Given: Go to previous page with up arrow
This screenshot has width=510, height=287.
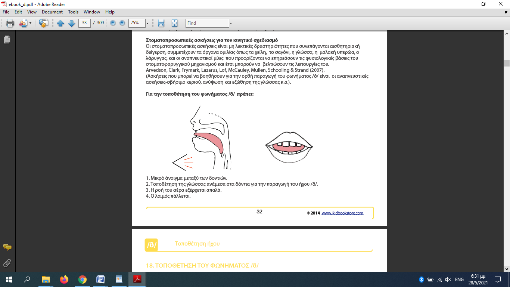Looking at the screenshot, I should [x=60, y=23].
